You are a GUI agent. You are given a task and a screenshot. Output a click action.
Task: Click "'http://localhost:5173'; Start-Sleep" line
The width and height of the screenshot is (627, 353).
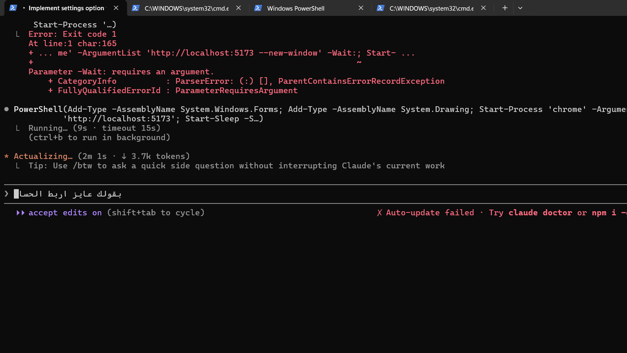pyautogui.click(x=163, y=118)
